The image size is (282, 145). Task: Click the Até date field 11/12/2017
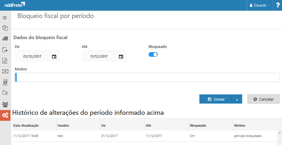(x=99, y=57)
